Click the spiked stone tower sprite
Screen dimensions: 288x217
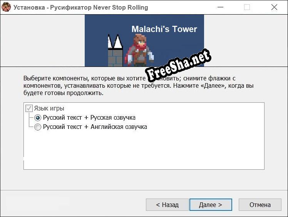pyautogui.click(x=115, y=50)
